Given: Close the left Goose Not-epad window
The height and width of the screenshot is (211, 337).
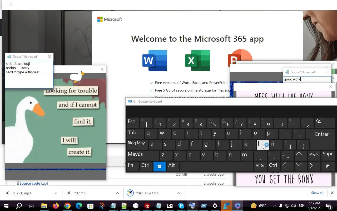Looking at the screenshot, I should [x=49, y=57].
